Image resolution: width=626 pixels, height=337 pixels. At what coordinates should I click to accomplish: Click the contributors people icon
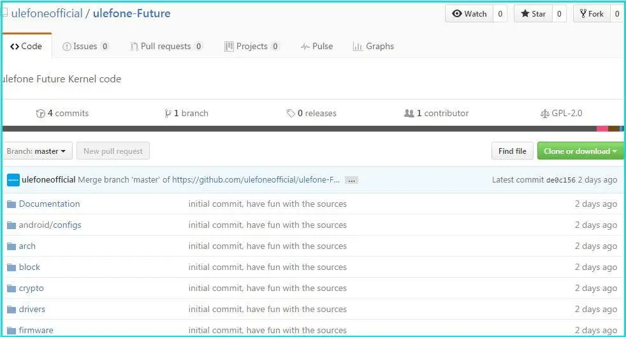(409, 114)
